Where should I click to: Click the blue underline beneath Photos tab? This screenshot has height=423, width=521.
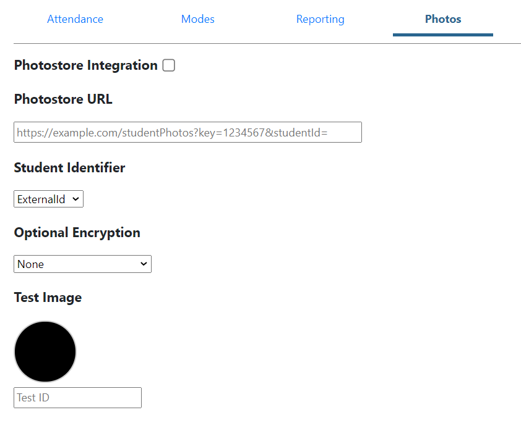(442, 35)
